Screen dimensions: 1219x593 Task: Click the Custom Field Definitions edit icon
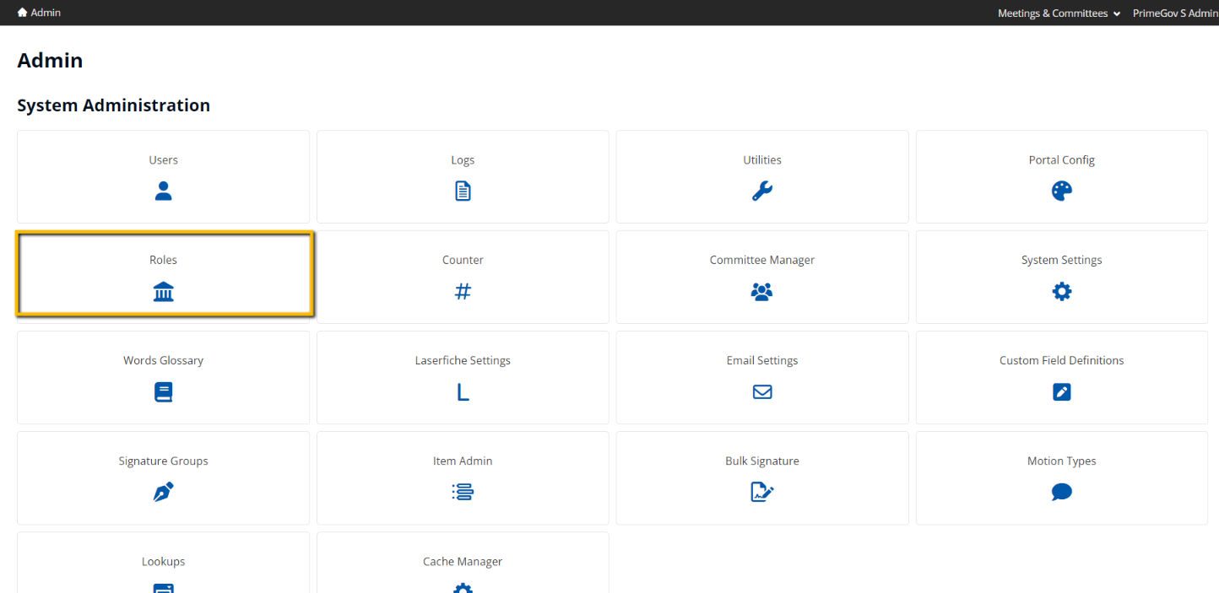[x=1062, y=392]
